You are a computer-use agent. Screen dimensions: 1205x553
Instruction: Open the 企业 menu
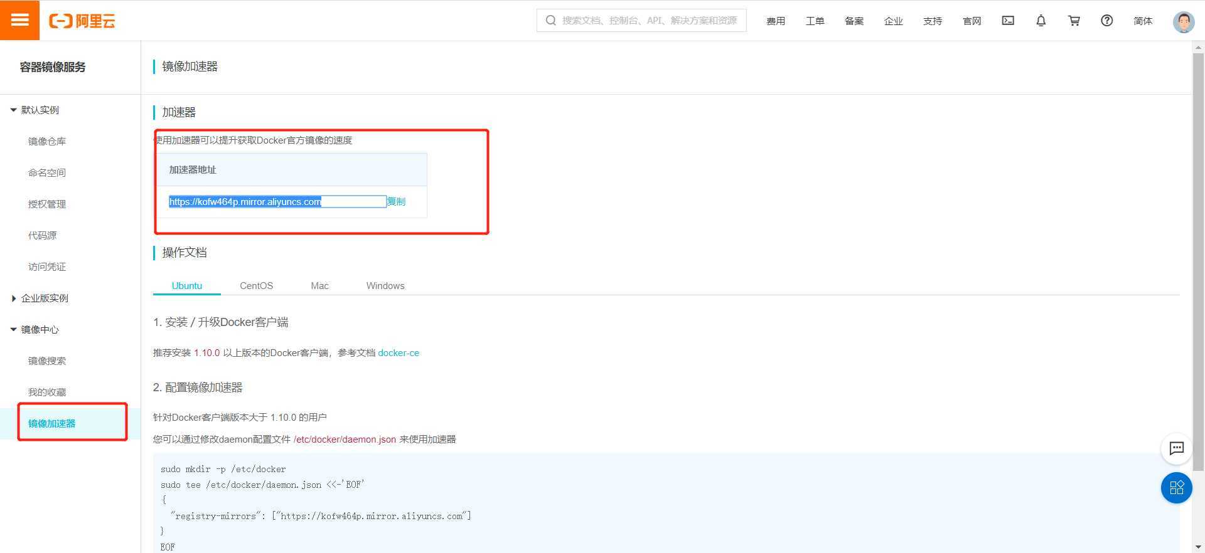coord(893,21)
